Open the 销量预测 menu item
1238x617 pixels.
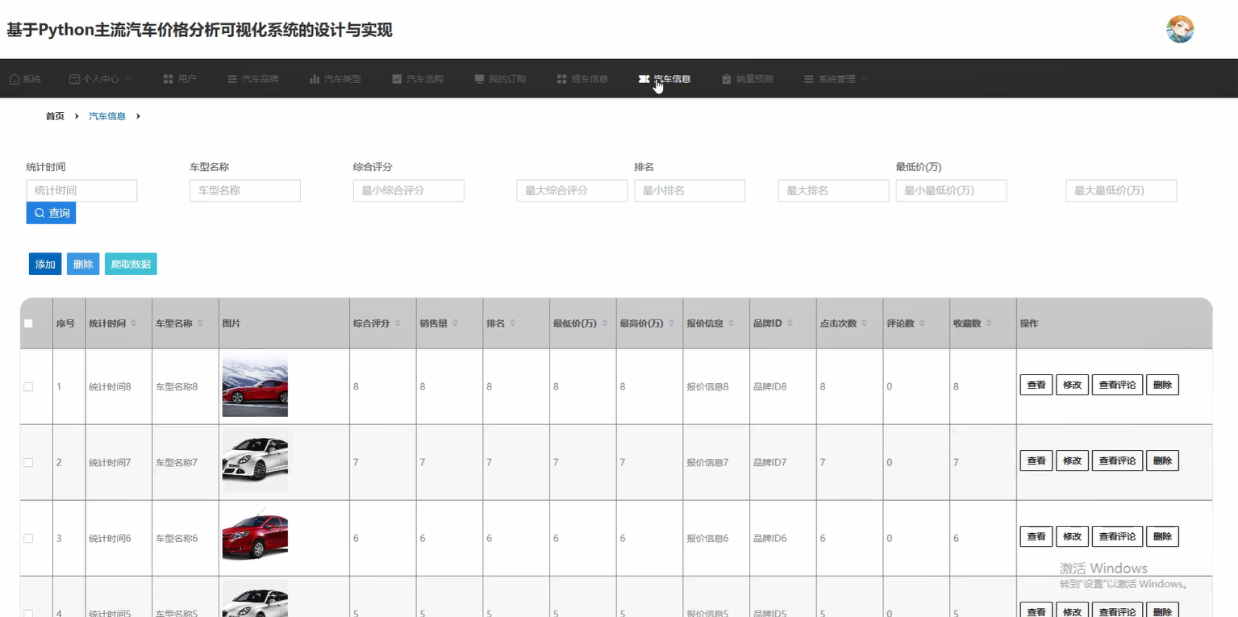748,79
